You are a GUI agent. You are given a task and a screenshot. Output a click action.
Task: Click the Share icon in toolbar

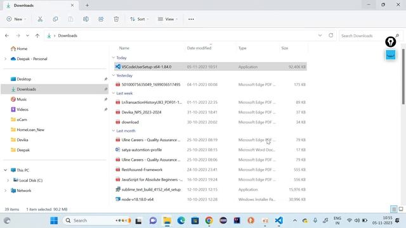[101, 19]
